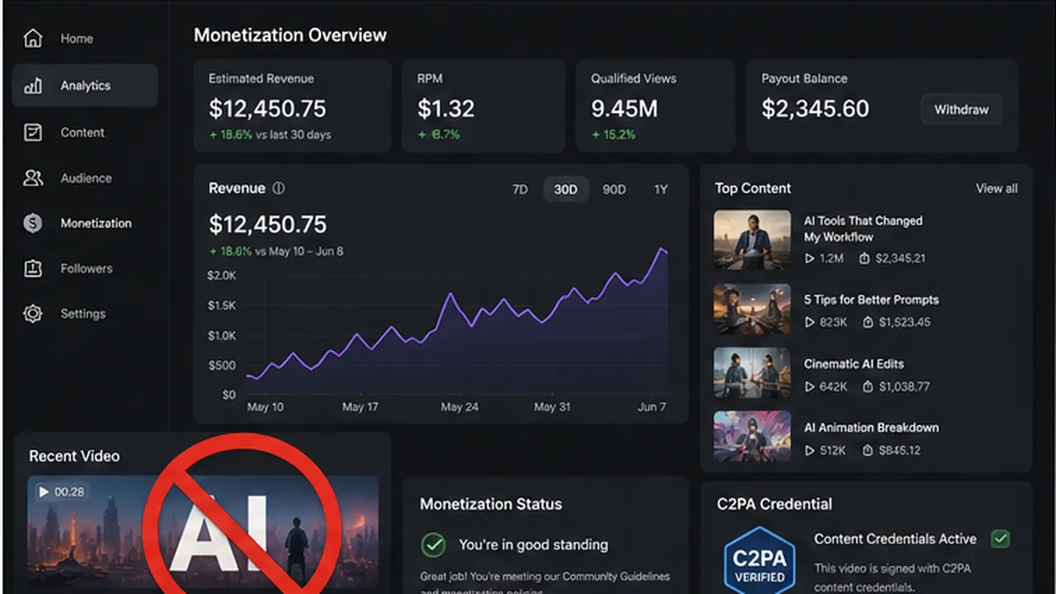This screenshot has height=594, width=1056.
Task: Toggle the Content Credentials Active checkbox
Action: (1000, 539)
